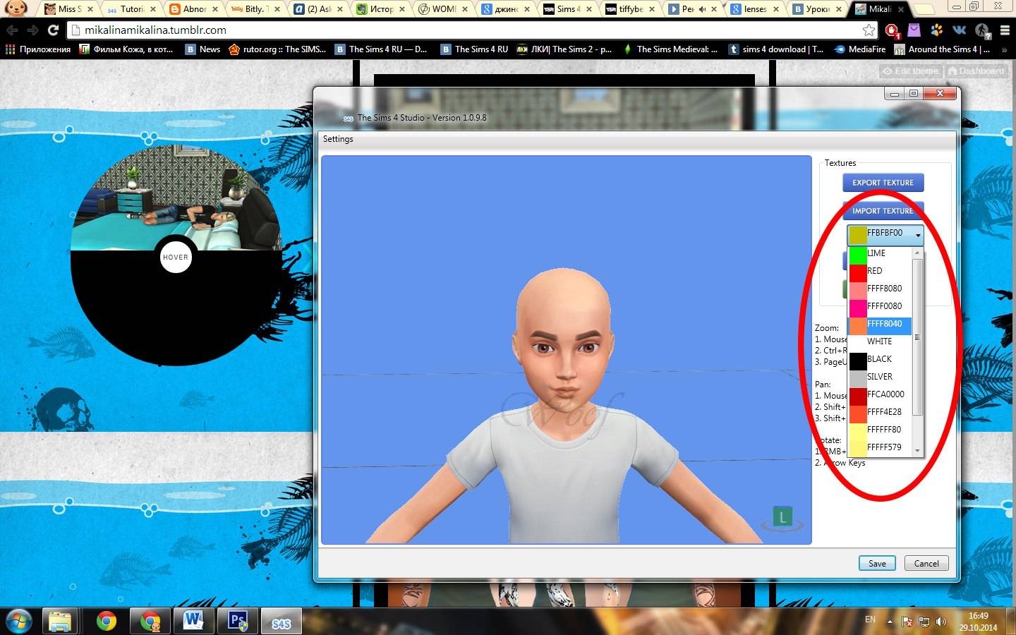Open the Chrome hamburger menu
This screenshot has width=1016, height=635.
pos(1005,30)
